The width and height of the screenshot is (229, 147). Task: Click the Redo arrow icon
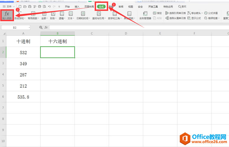(x=54, y=7)
